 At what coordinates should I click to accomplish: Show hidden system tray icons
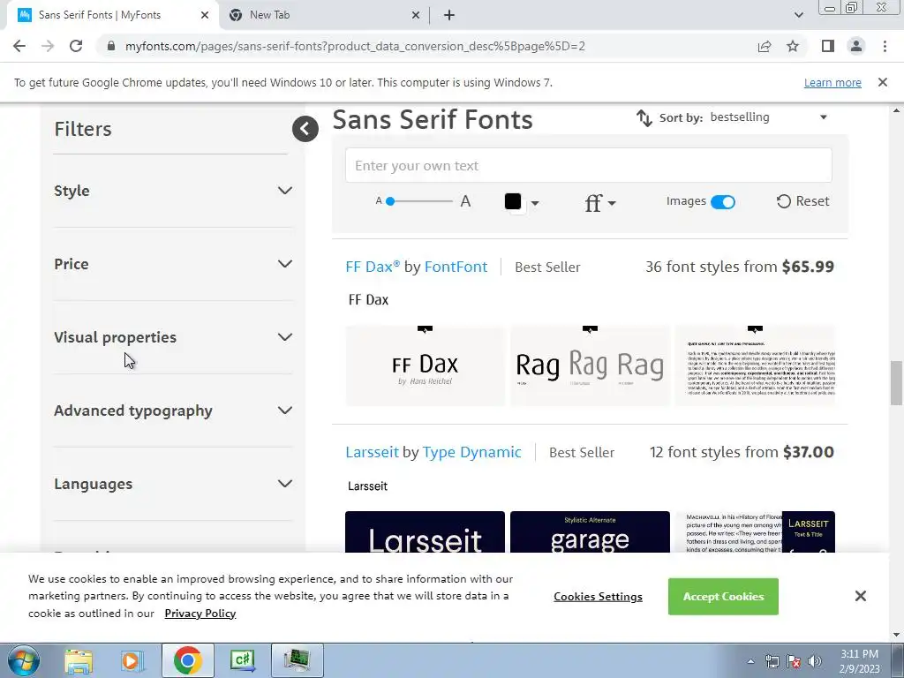click(x=750, y=661)
